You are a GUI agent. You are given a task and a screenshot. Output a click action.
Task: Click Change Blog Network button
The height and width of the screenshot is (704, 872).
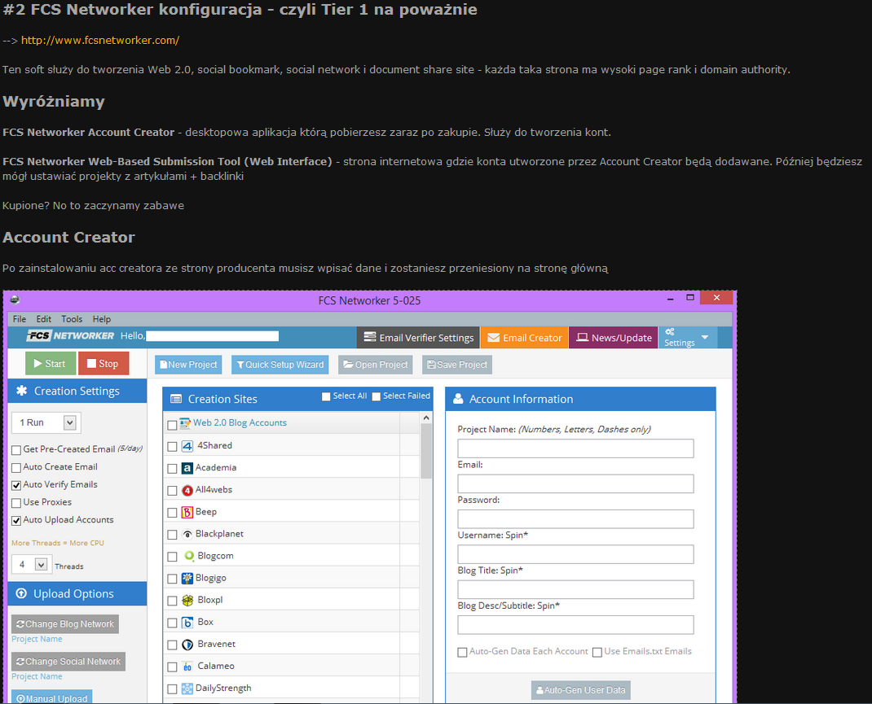tap(65, 624)
